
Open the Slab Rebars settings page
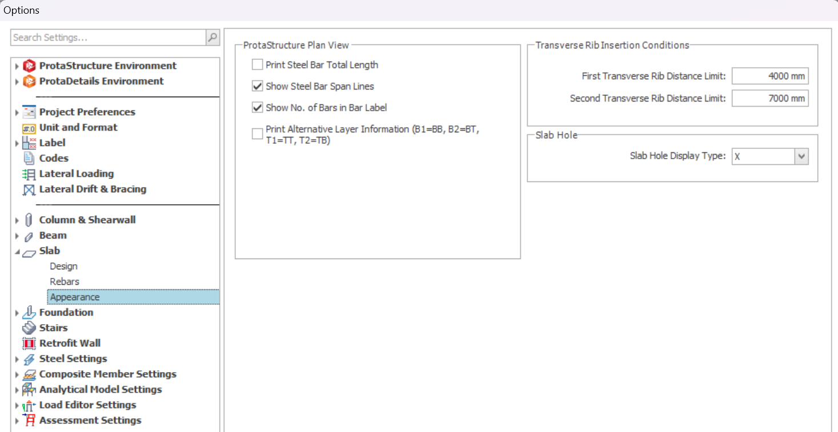(65, 282)
